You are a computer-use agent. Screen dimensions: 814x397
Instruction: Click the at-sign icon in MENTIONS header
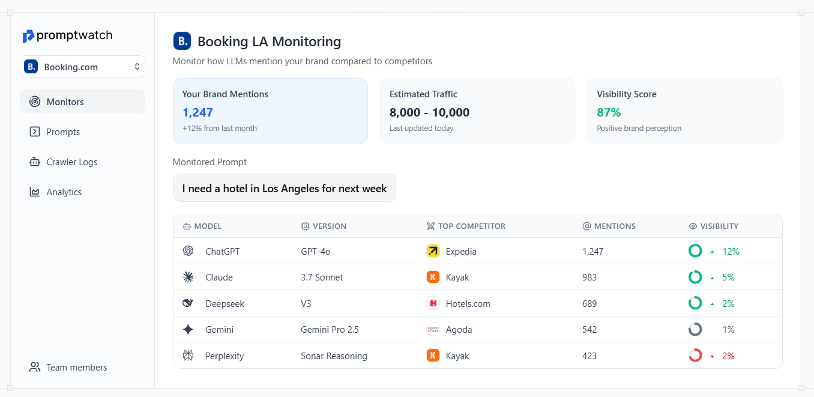click(586, 226)
